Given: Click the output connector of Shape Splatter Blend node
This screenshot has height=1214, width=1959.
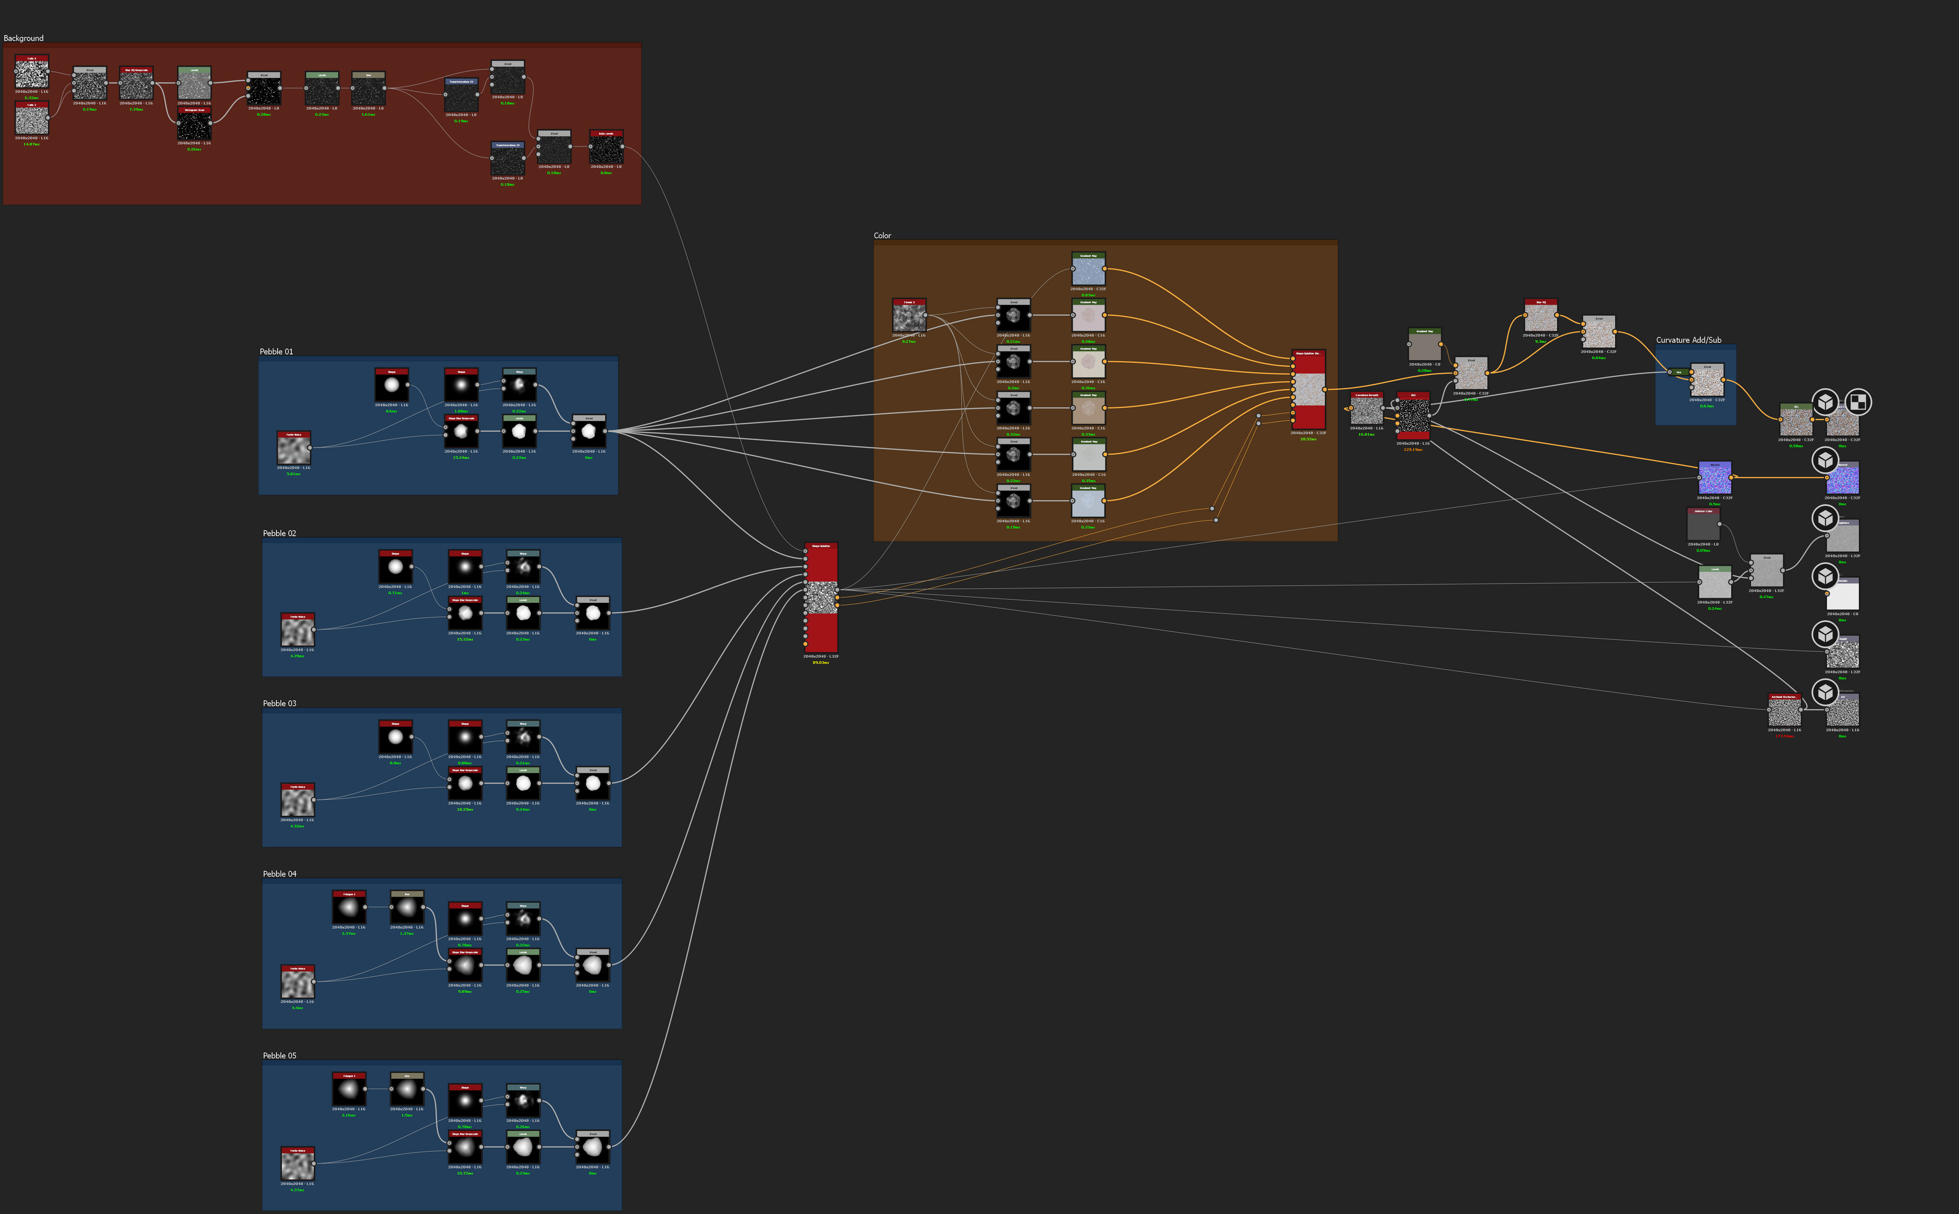Looking at the screenshot, I should [x=1325, y=389].
